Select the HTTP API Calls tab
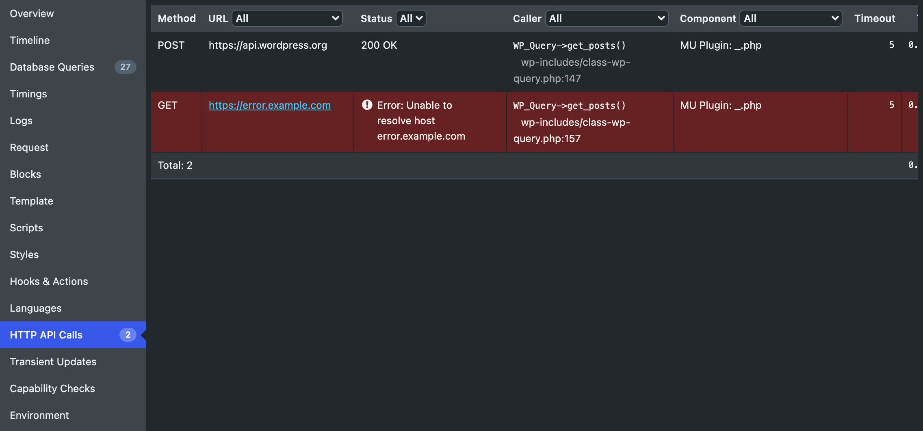 pos(46,335)
